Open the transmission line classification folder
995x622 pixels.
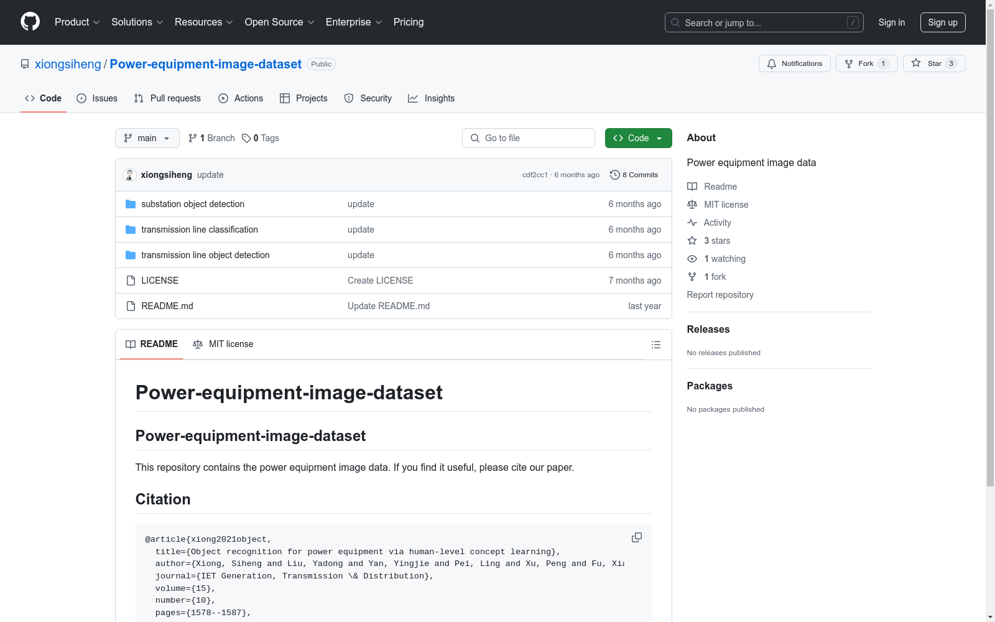[200, 230]
